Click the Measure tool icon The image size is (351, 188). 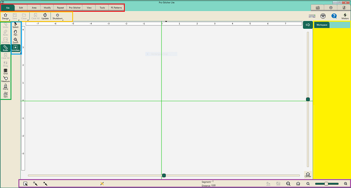point(5,79)
